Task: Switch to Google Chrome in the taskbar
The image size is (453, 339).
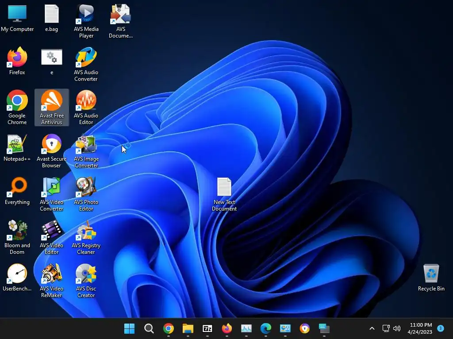Action: tap(169, 328)
